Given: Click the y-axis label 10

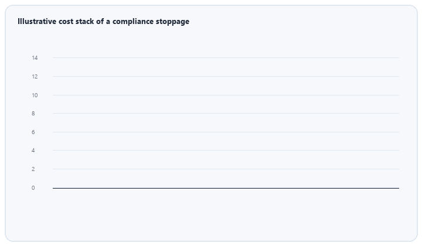Looking at the screenshot, I should (x=35, y=95).
